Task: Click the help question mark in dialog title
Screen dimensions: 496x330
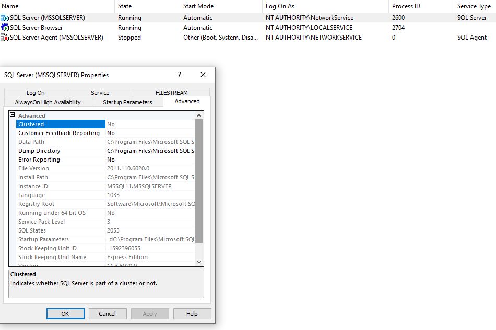Action: point(180,75)
